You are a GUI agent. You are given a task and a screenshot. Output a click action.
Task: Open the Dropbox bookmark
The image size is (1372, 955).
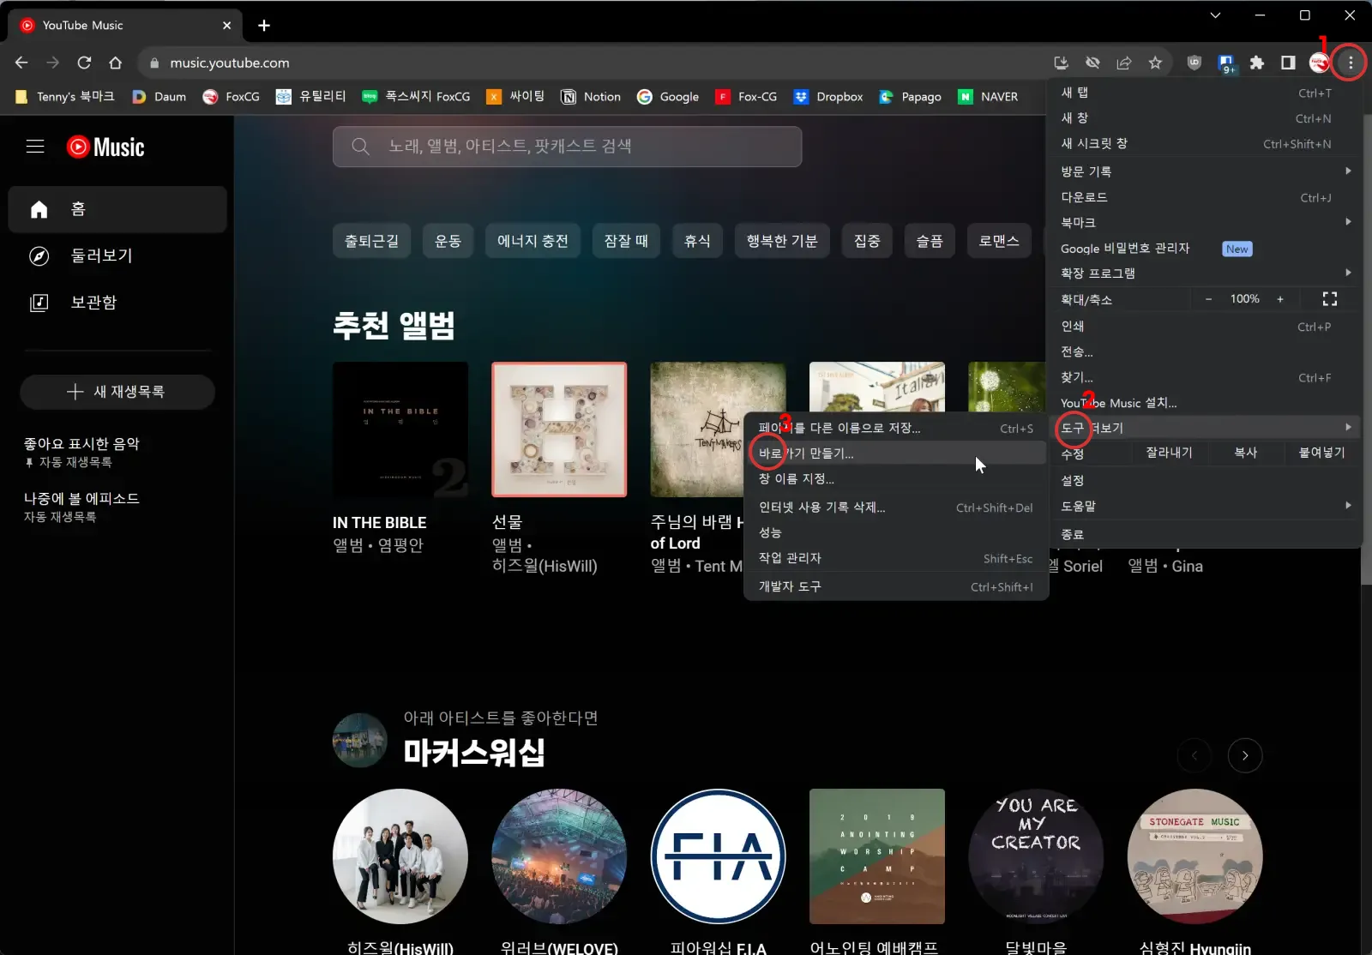click(828, 97)
